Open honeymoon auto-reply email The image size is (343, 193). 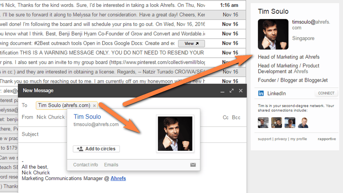122,81
